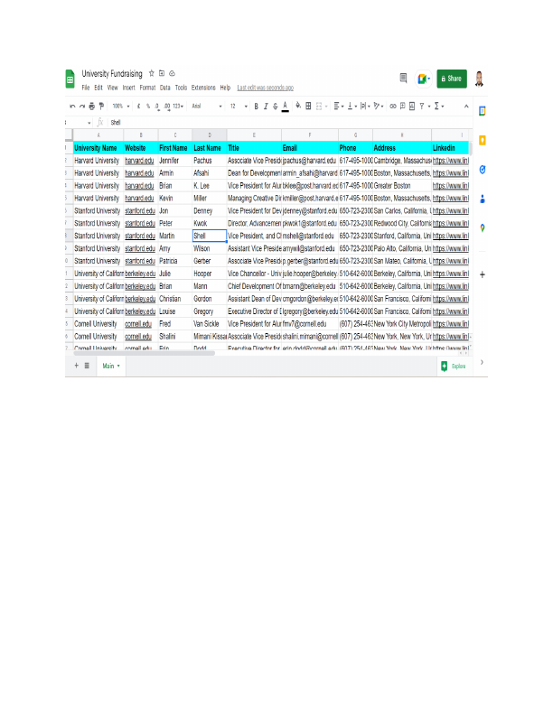This screenshot has height=715, width=553.
Task: Undo the last action
Action: pyautogui.click(x=72, y=107)
